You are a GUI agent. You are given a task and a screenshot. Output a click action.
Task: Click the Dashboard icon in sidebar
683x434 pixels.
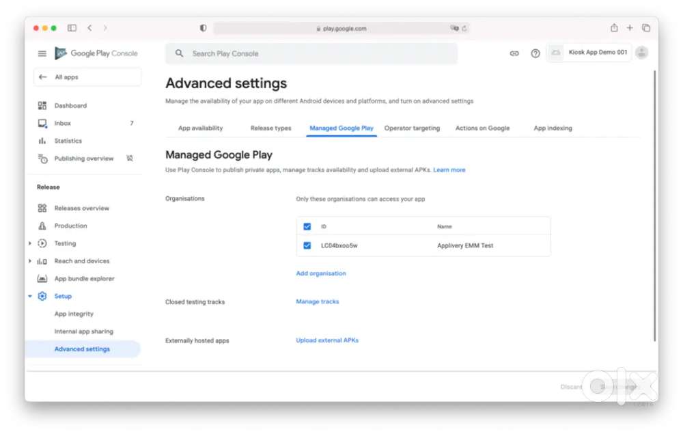pos(42,106)
